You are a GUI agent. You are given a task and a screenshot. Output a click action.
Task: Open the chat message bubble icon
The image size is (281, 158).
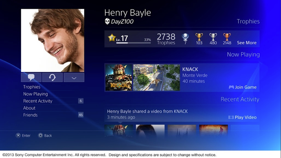31,77
